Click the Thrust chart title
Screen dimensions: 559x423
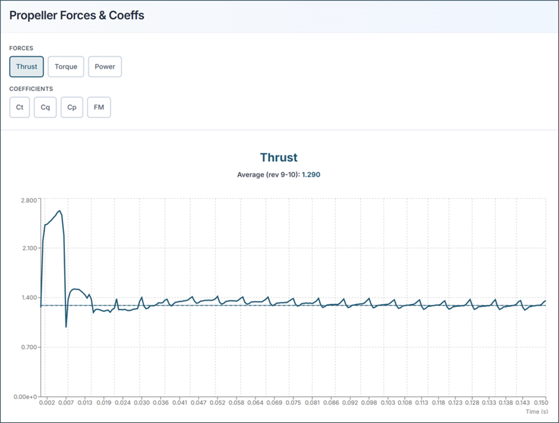point(278,157)
